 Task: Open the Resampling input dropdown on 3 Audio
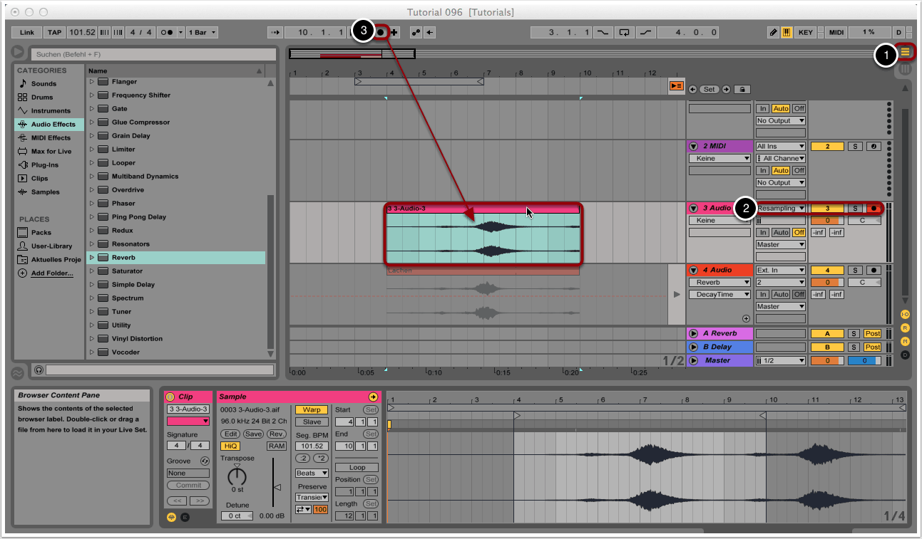pyautogui.click(x=781, y=208)
